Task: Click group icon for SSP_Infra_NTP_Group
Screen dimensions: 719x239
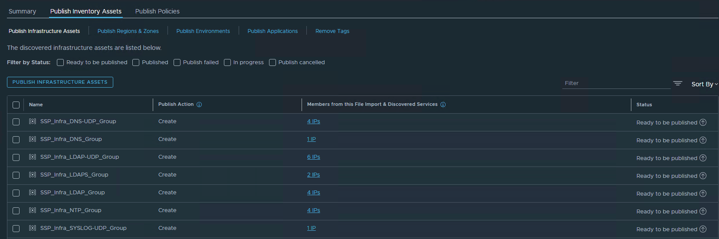Action: 33,210
